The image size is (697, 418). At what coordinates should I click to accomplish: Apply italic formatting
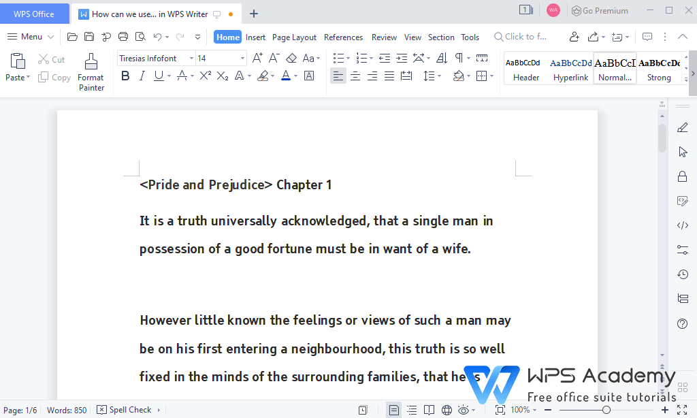[x=141, y=76]
